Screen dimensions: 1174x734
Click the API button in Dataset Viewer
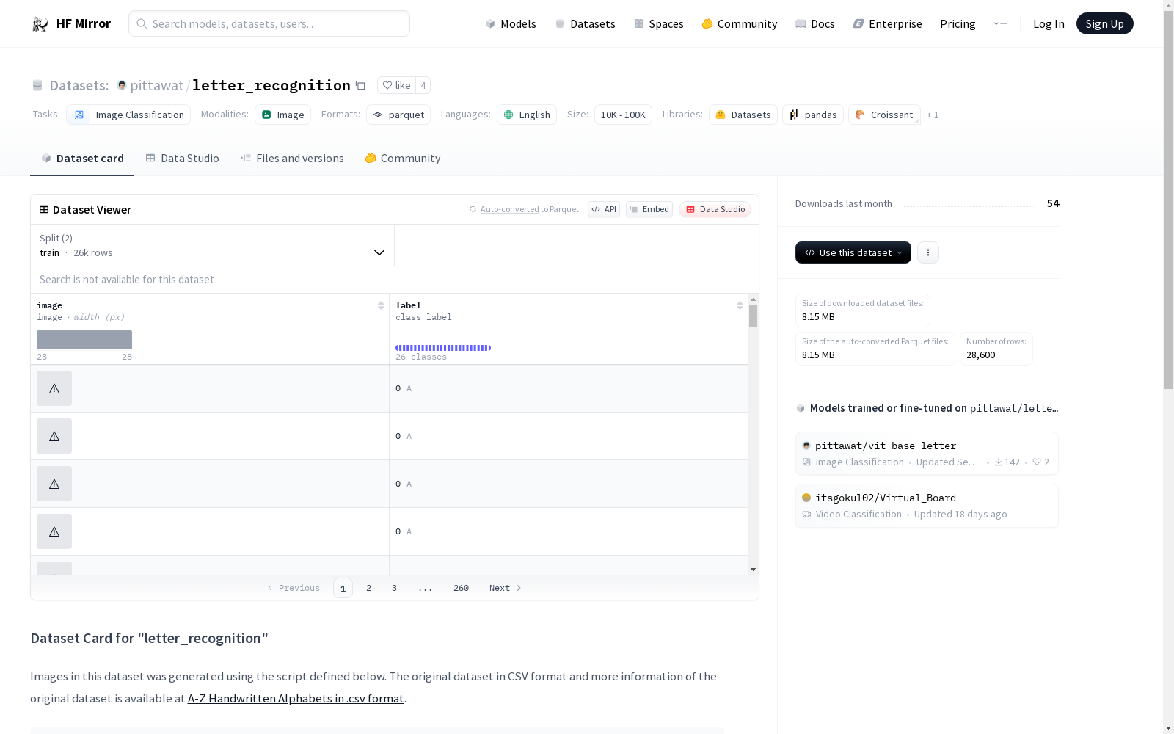coord(604,209)
